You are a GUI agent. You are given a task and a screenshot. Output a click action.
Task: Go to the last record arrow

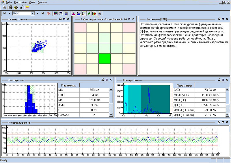point(42,13)
